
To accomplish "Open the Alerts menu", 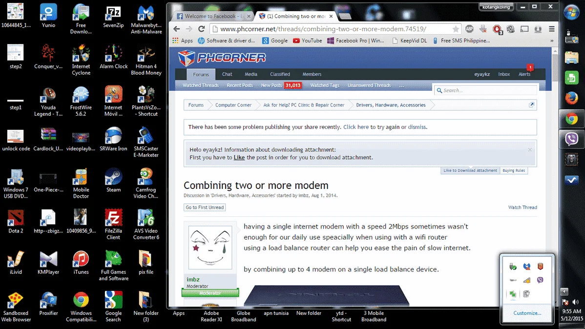I will coord(524,74).
